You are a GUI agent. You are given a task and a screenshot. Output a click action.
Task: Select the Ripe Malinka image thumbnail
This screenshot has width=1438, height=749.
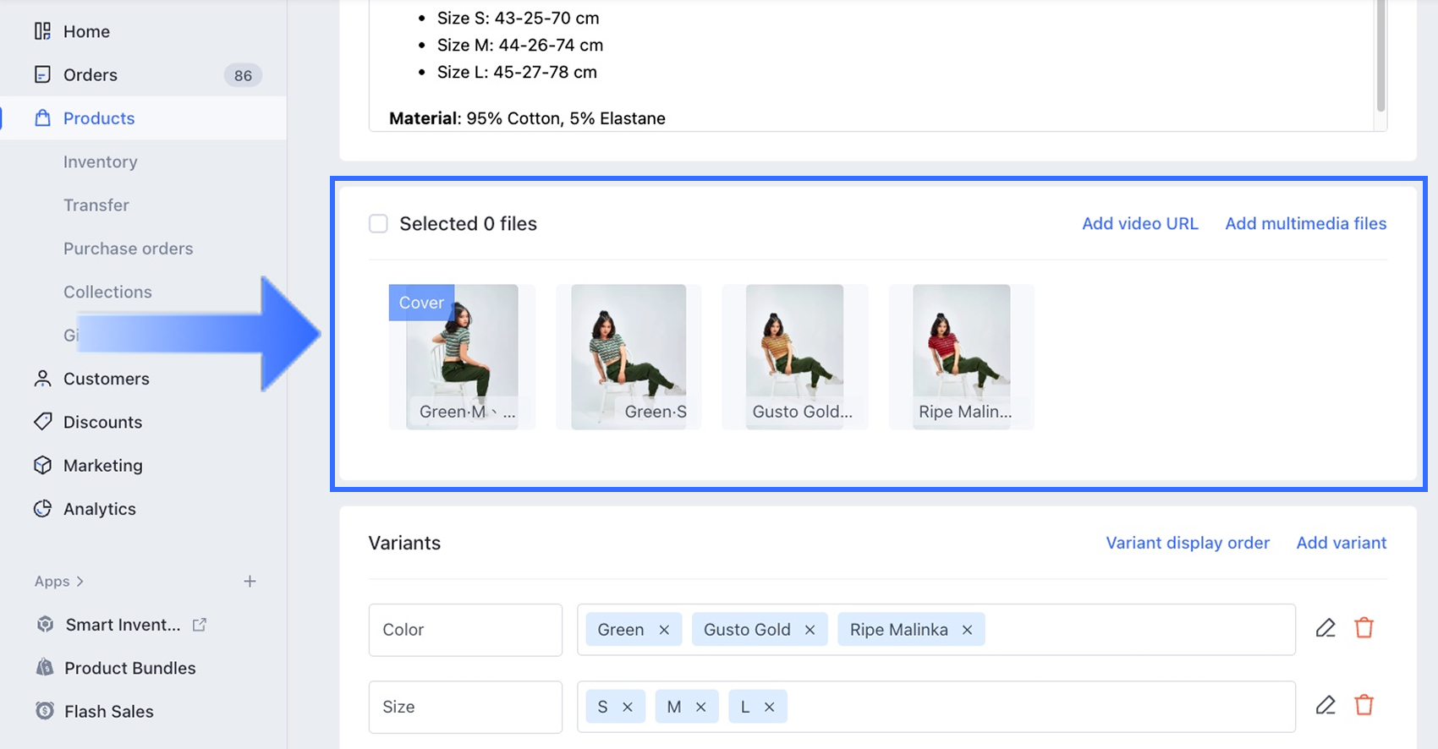pyautogui.click(x=962, y=357)
